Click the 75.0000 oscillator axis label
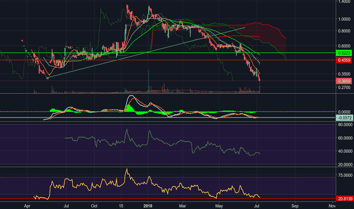Screen dimensions: 354x209 click(x=345, y=175)
